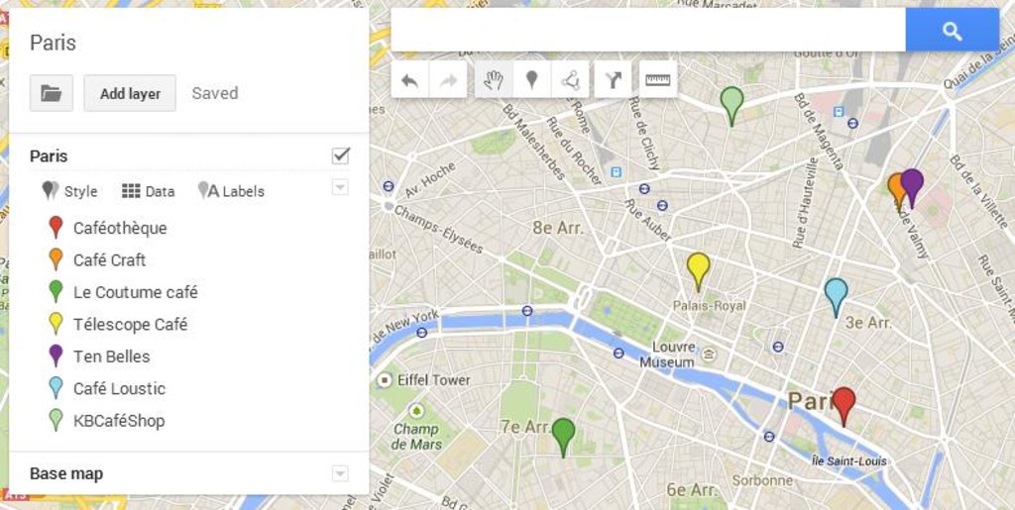This screenshot has height=510, width=1015.
Task: Click the red pin icon beside Caféothèque
Action: pyautogui.click(x=56, y=227)
